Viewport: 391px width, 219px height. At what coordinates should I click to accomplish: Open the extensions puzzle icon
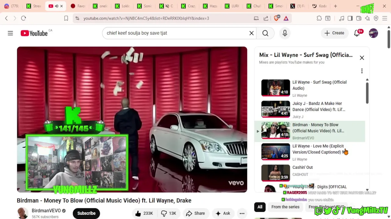[x=319, y=18]
